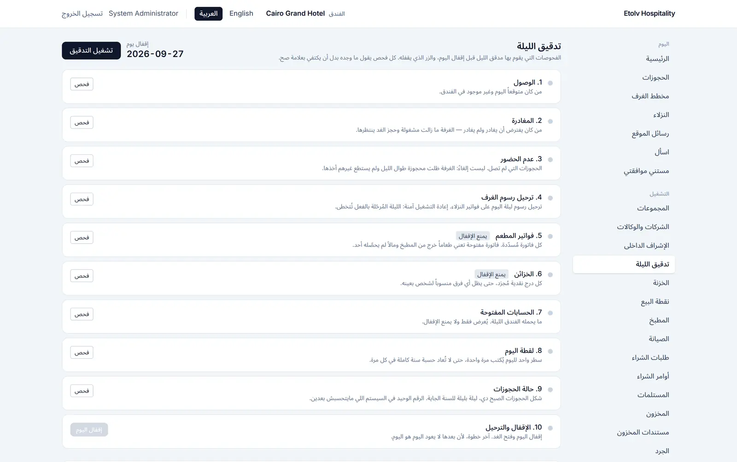The width and height of the screenshot is (737, 462).
Task: Click the status dot beside لقطة اليوم
Action: click(550, 351)
